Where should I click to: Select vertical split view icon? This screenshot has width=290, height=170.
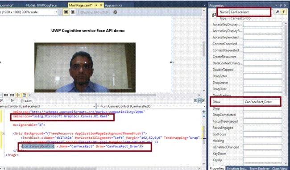coord(195,100)
